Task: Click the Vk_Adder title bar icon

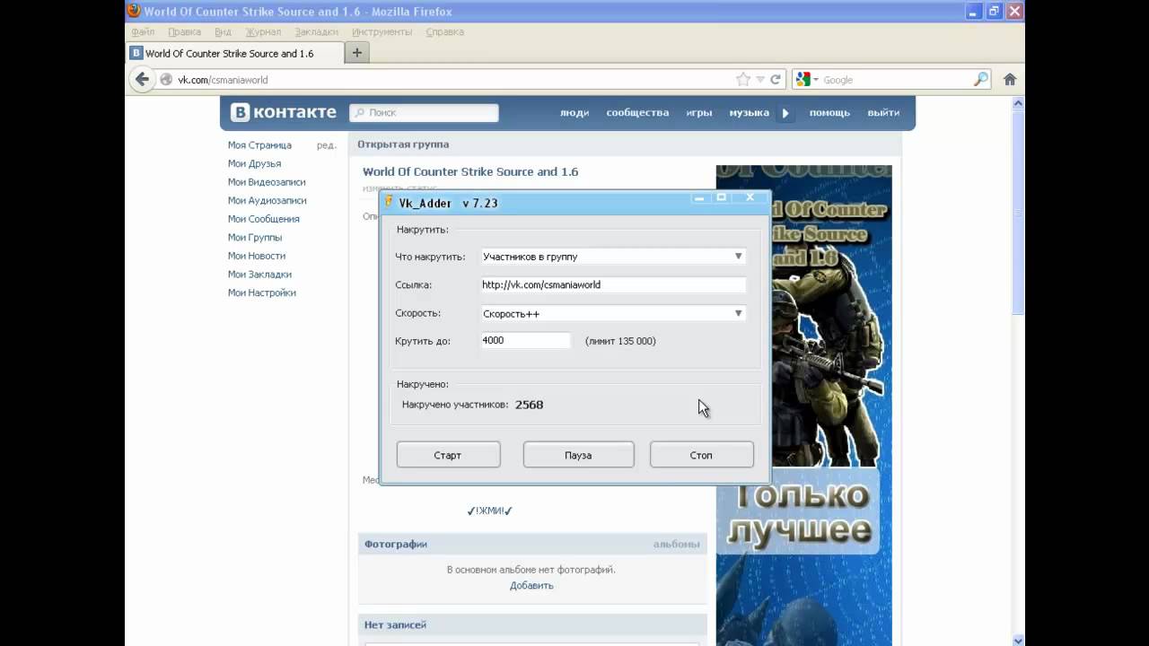Action: pos(389,202)
